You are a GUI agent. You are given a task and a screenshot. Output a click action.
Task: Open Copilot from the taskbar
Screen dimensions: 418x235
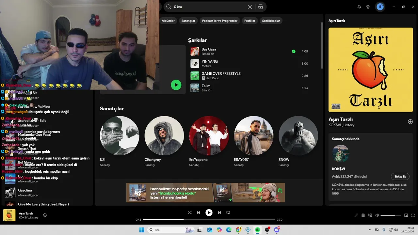(x=219, y=230)
